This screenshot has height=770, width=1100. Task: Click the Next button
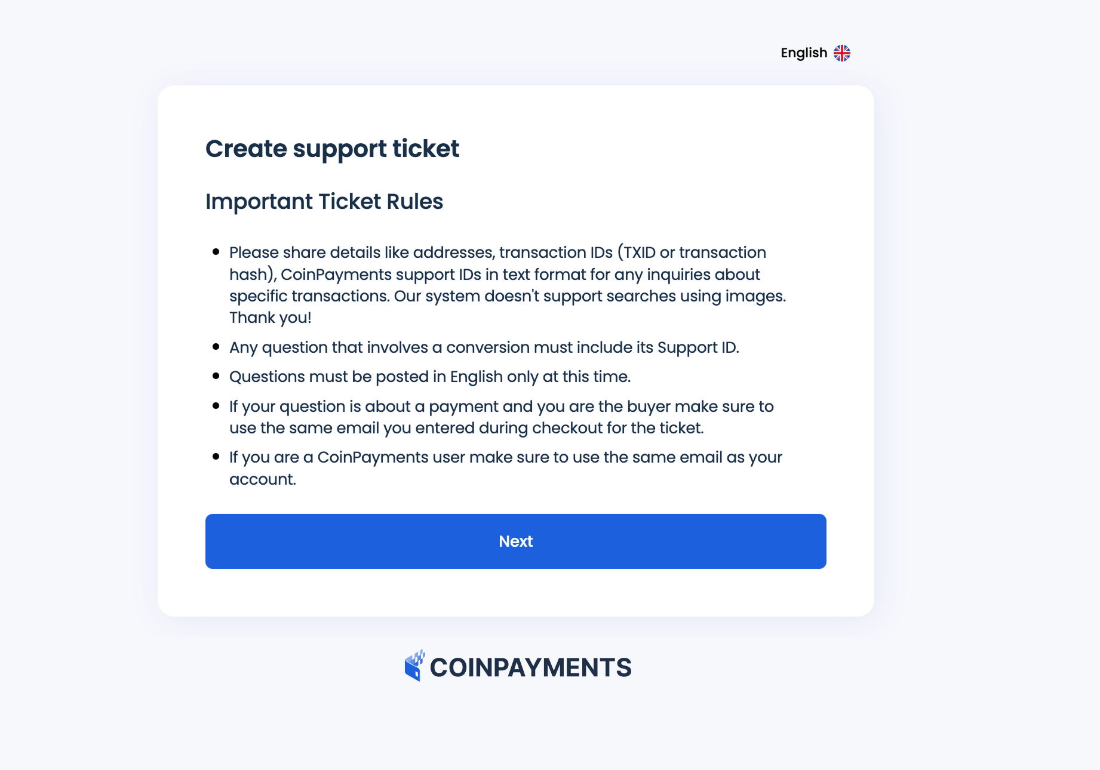515,541
